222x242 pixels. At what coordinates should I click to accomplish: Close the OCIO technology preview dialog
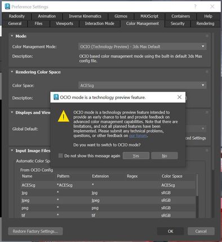[179, 97]
